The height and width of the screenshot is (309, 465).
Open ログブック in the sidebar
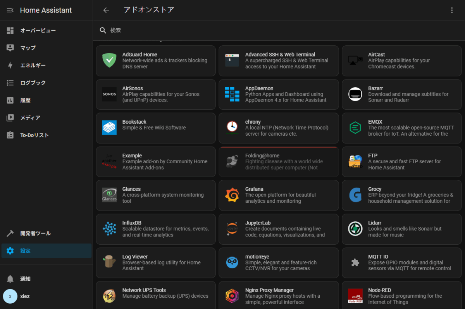point(46,83)
